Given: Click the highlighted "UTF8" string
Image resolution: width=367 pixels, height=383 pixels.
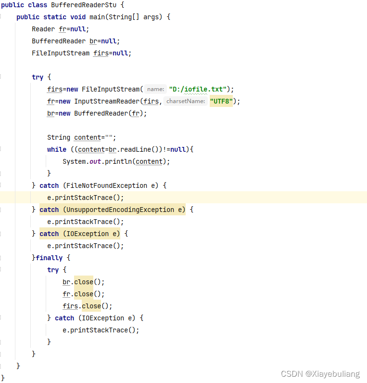Looking at the screenshot, I should pyautogui.click(x=221, y=101).
